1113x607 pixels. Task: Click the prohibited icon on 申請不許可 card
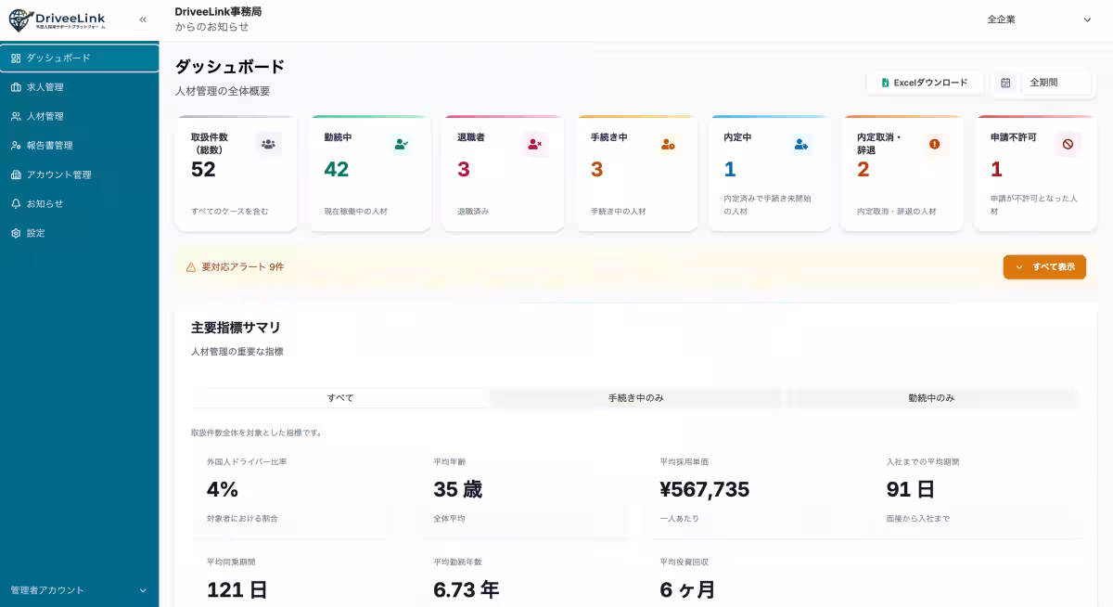(1068, 144)
